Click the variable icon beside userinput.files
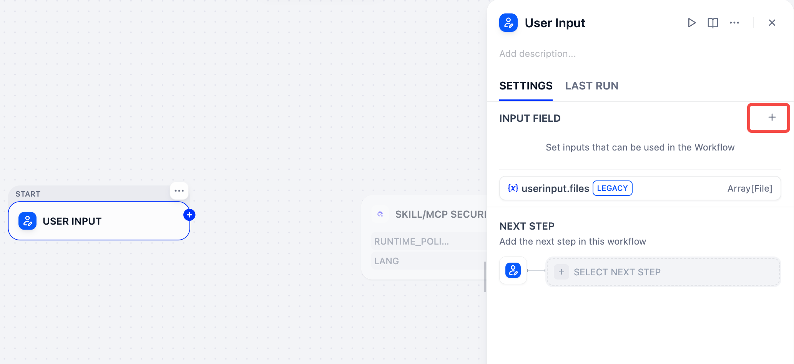This screenshot has height=364, width=794. pos(513,188)
